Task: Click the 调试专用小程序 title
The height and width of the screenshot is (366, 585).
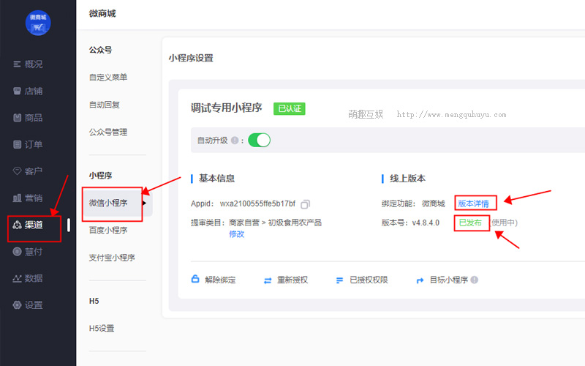Action: (x=227, y=108)
